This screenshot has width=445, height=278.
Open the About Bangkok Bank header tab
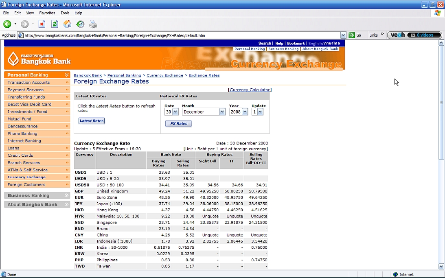[x=320, y=49]
